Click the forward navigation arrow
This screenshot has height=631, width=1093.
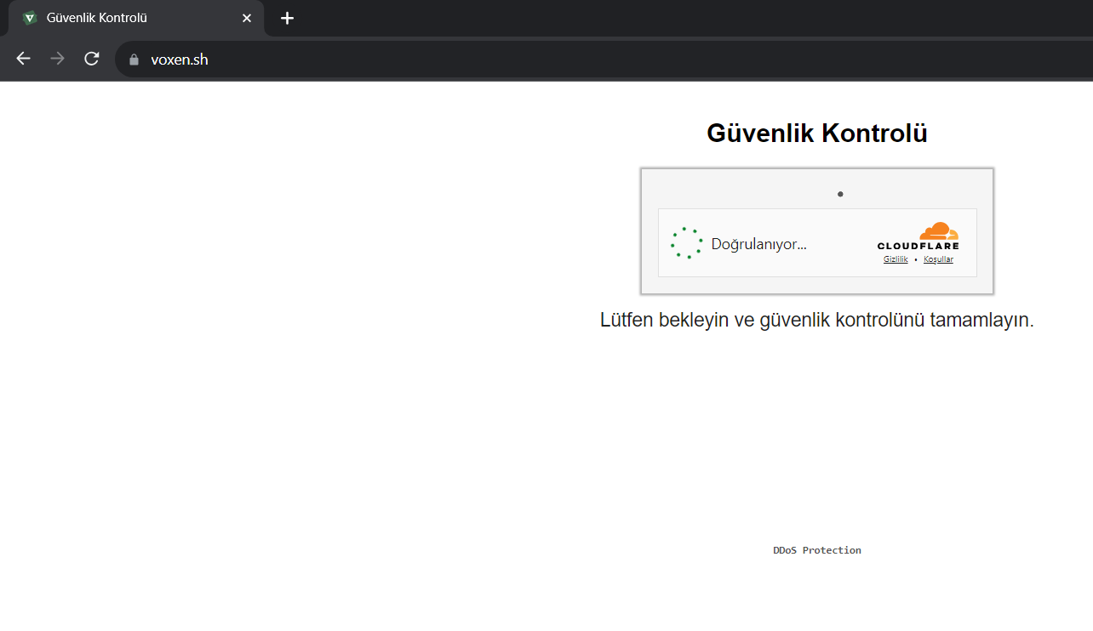coord(57,59)
